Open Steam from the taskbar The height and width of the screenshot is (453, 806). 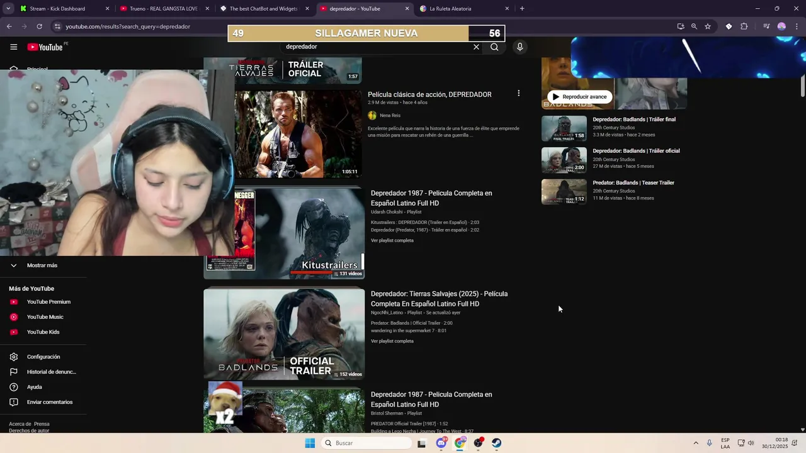tap(497, 443)
